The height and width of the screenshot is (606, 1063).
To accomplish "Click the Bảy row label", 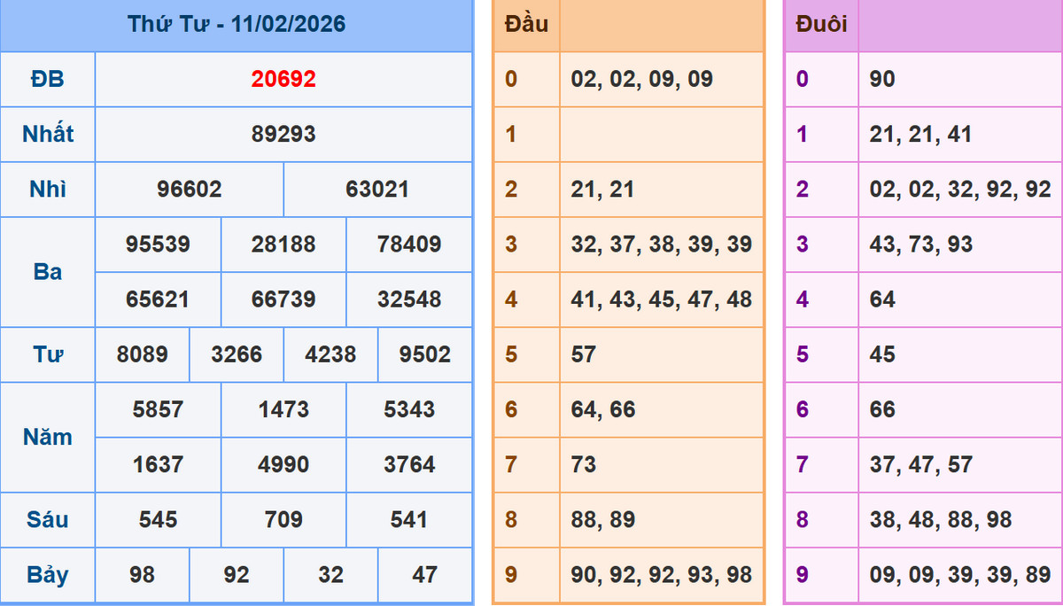I will coord(48,574).
